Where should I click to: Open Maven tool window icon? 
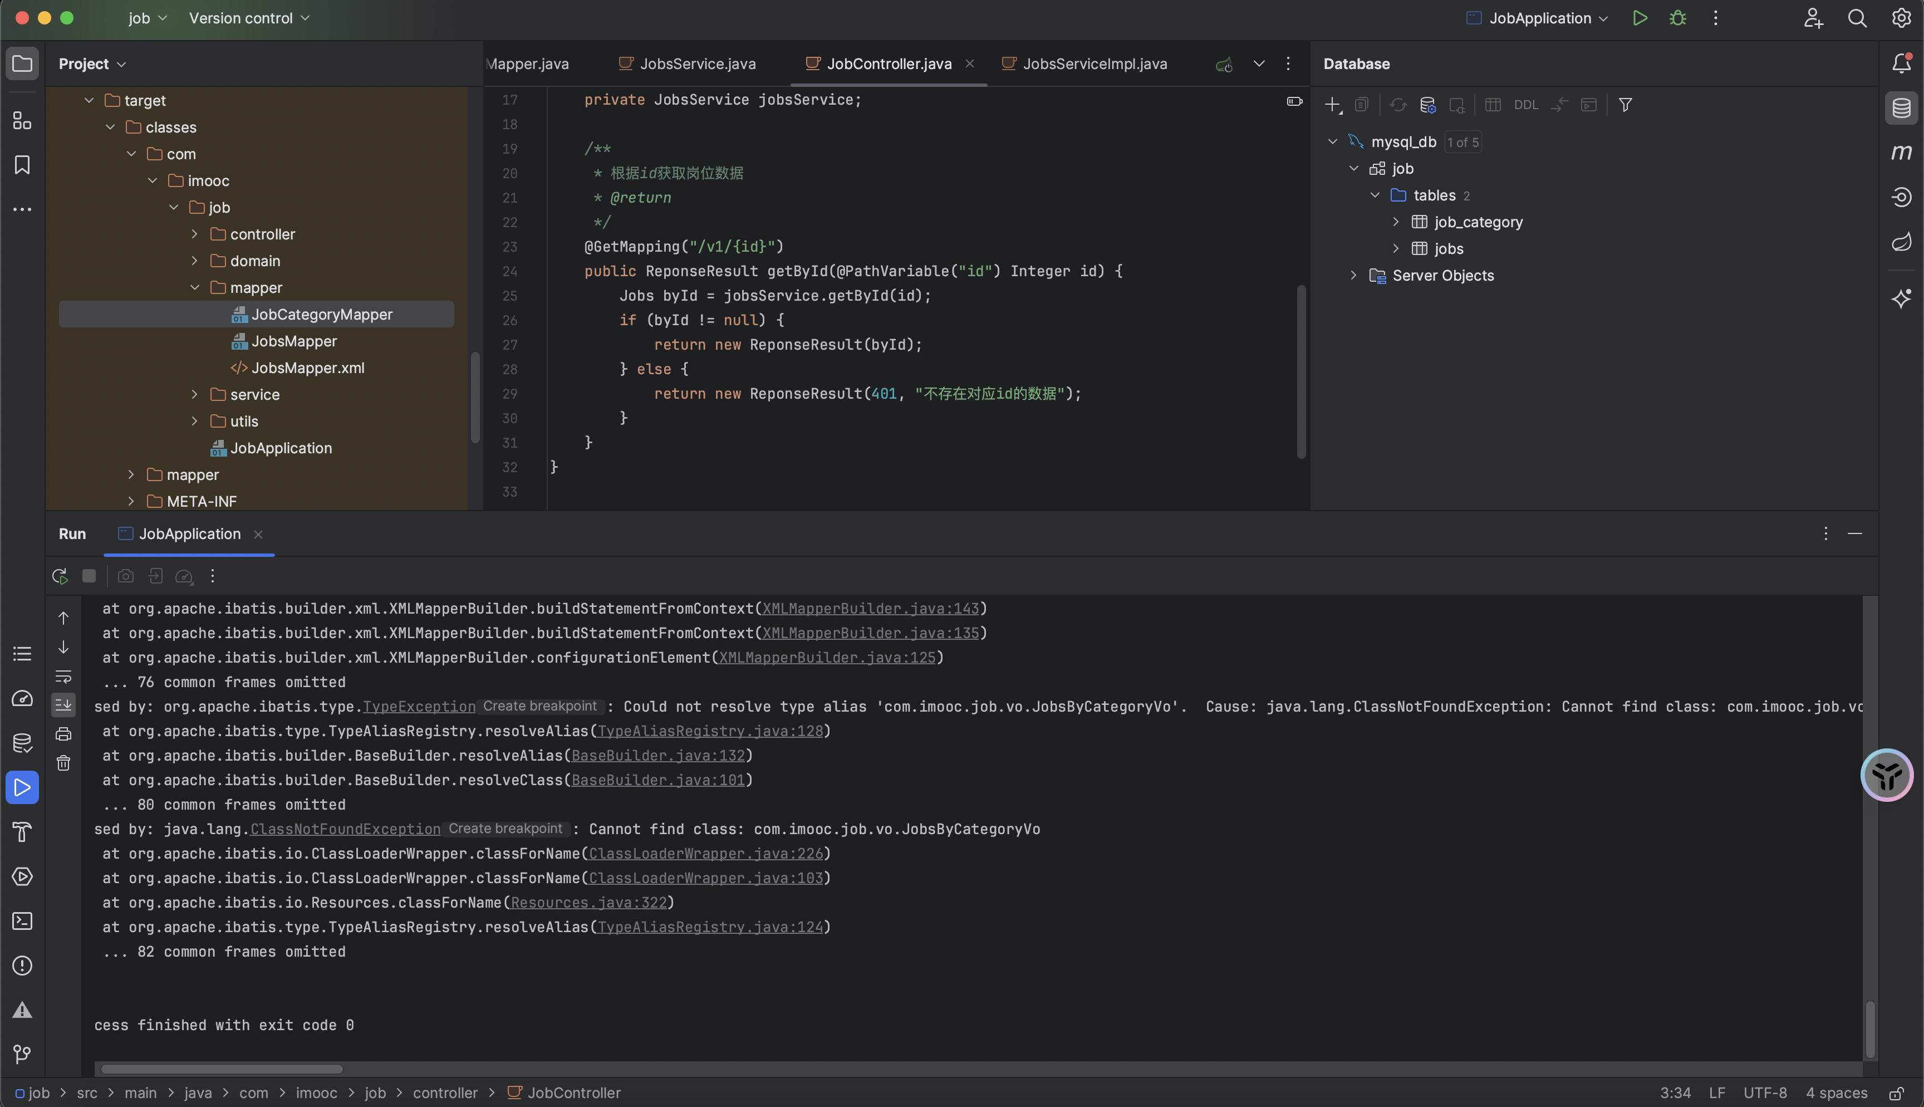(x=1901, y=153)
